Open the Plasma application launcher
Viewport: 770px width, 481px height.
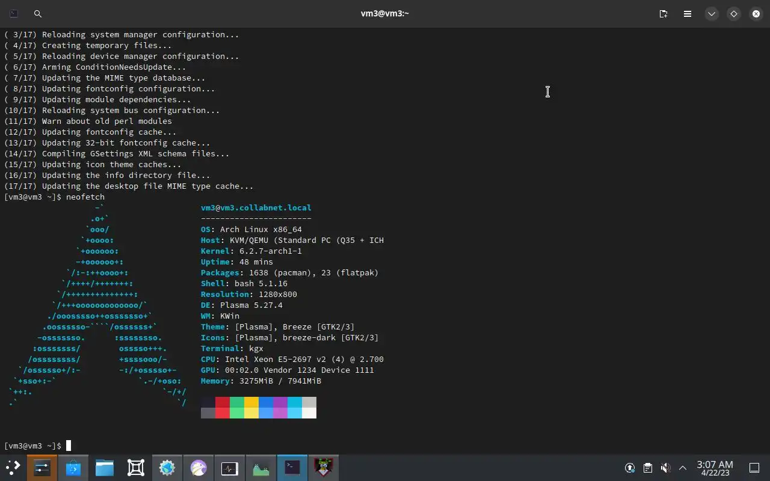13,468
